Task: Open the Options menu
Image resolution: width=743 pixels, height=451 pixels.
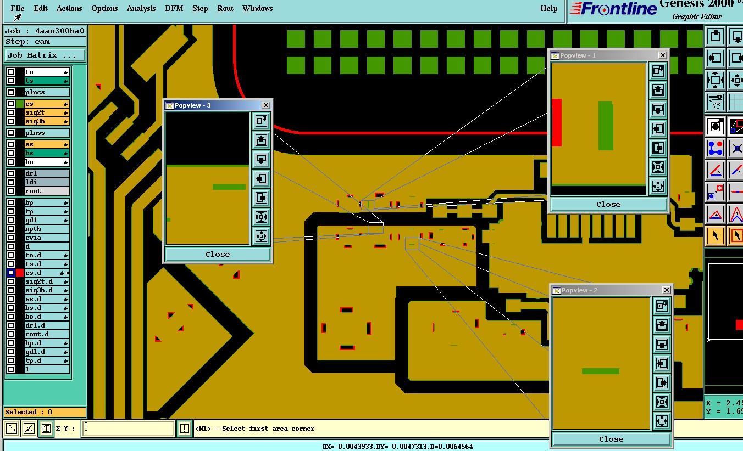Action: point(104,8)
